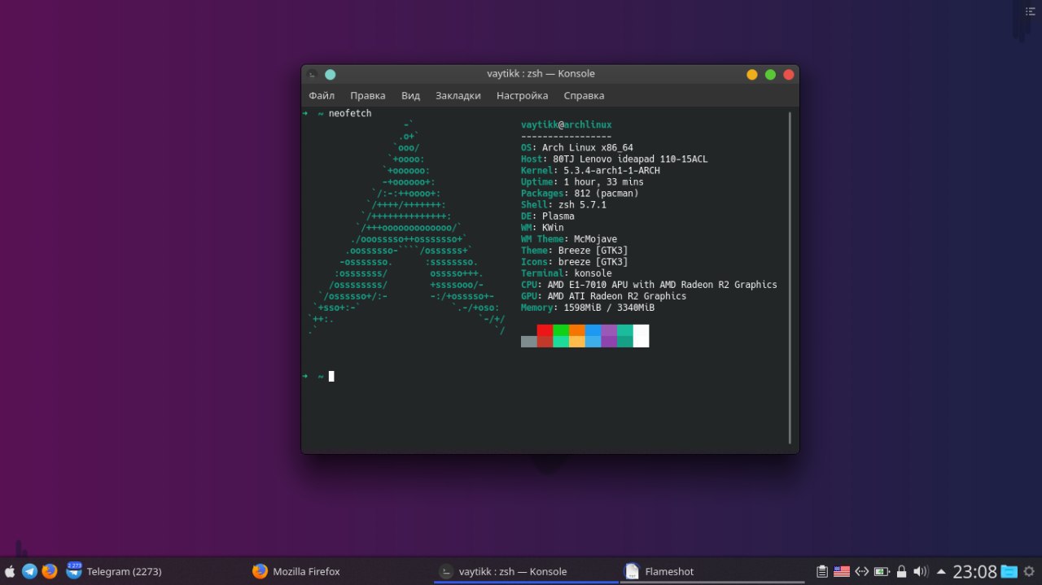
Task: Click the teal pin button in Konsole title bar
Action: coord(330,74)
